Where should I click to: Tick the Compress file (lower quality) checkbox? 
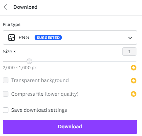tap(6, 94)
